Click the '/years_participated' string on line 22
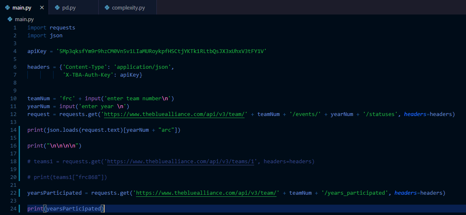The width and height of the screenshot is (466, 215). pos(354,193)
